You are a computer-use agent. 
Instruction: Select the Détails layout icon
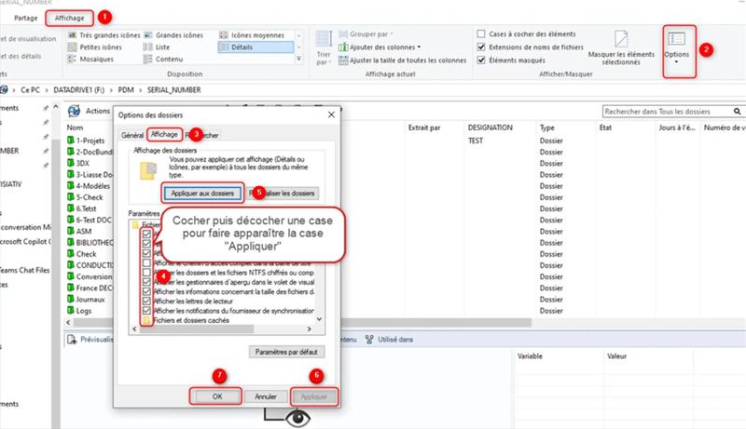224,47
